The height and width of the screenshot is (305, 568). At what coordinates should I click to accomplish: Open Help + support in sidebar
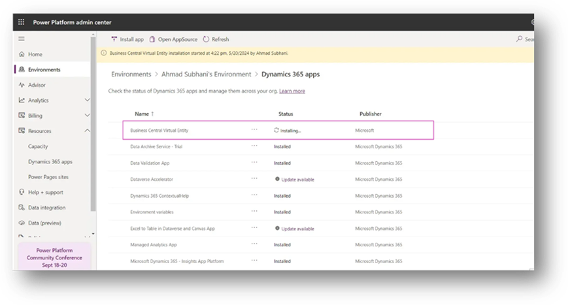click(46, 192)
